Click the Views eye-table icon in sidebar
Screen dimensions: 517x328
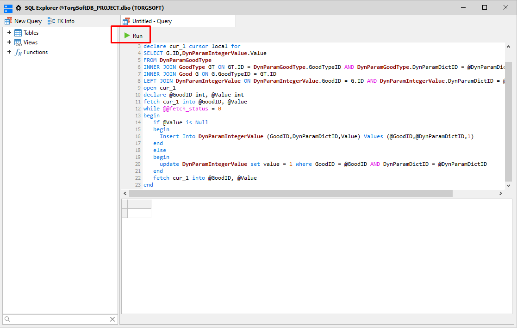[18, 42]
